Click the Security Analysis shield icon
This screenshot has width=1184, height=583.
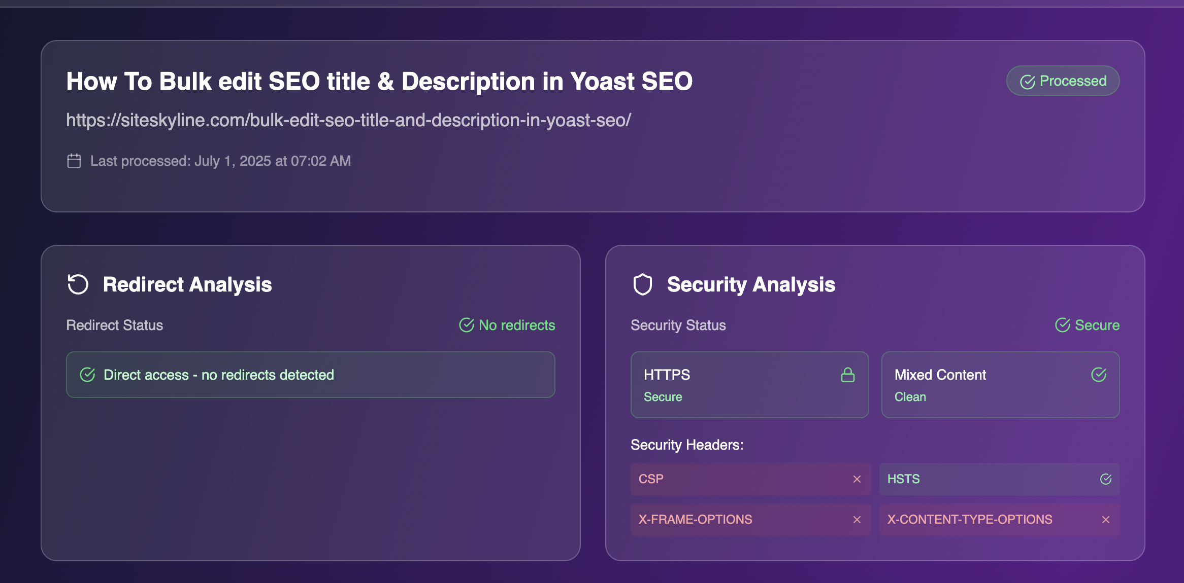(x=642, y=284)
